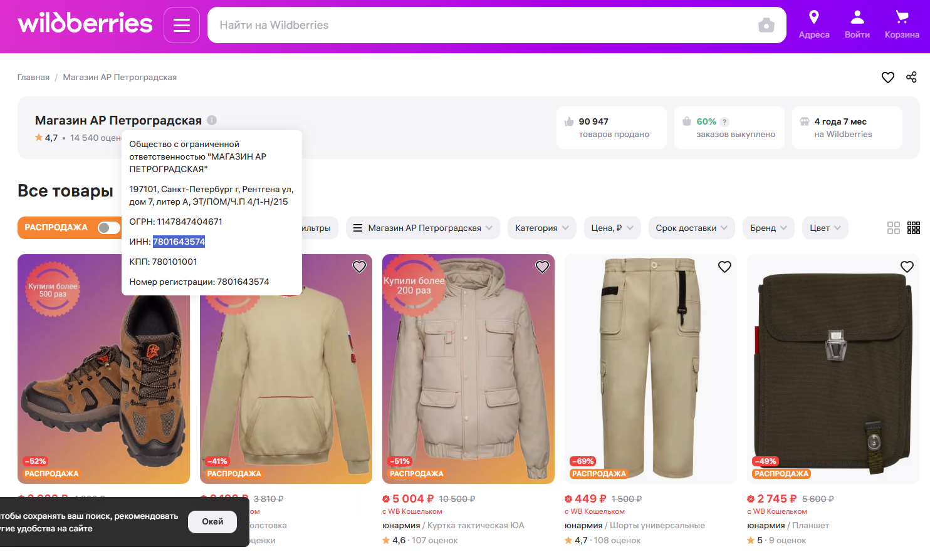Click the КПП: 780101001 line
Image resolution: width=930 pixels, height=552 pixels.
pos(163,262)
